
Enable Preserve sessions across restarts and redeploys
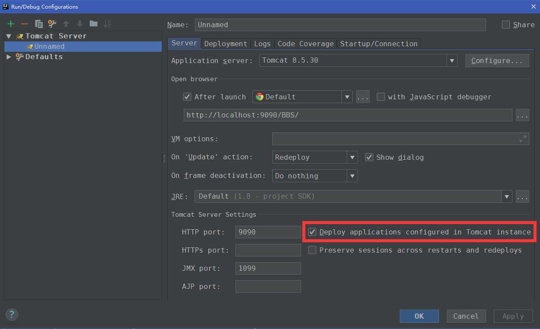(312, 250)
